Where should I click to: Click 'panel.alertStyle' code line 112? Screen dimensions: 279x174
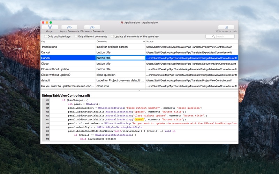(105, 127)
